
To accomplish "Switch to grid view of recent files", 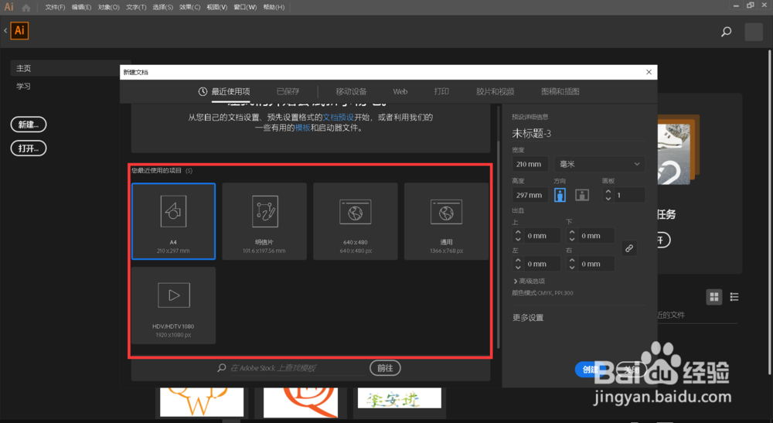I will [x=713, y=297].
